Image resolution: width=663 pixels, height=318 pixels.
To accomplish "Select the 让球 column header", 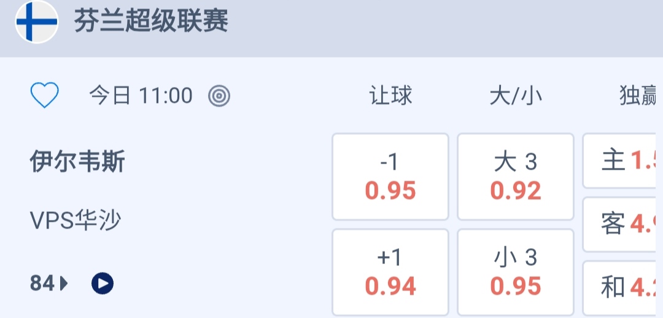I will click(x=390, y=96).
